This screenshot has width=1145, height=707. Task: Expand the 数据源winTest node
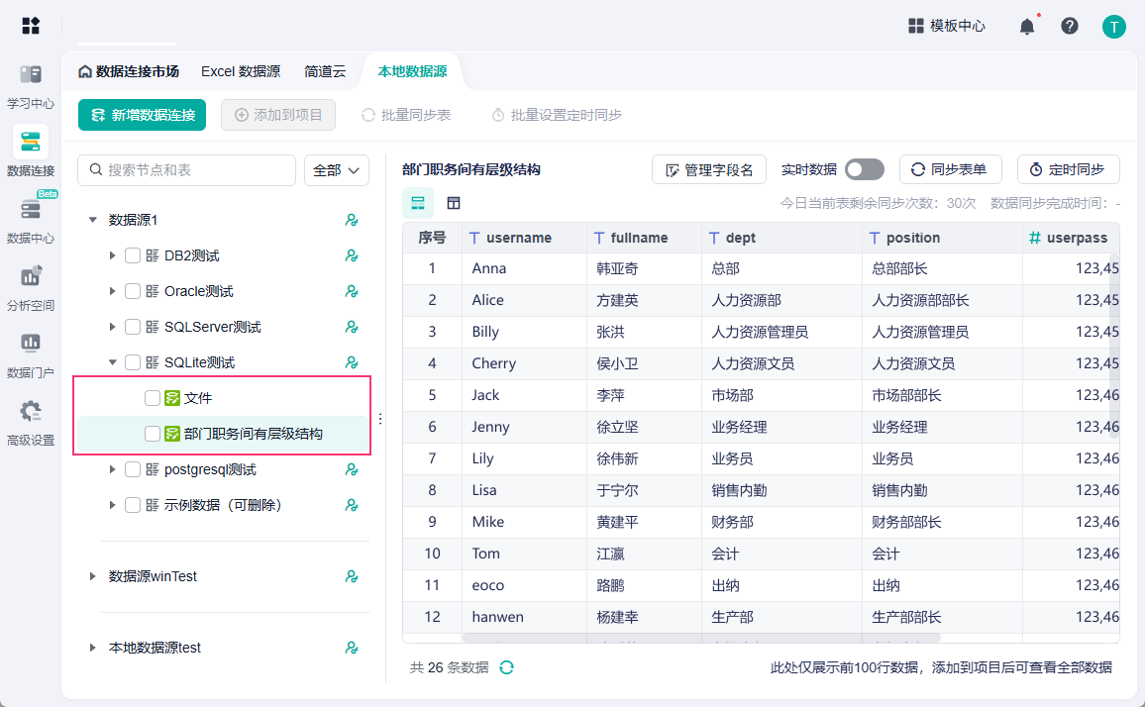[93, 577]
